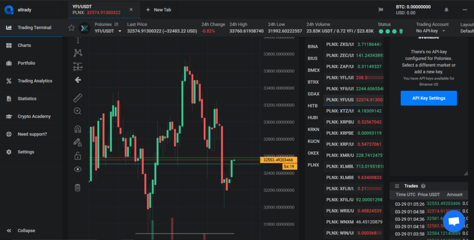Image resolution: width=474 pixels, height=240 pixels.
Task: Open the Trading Terminal page
Action: point(31,27)
